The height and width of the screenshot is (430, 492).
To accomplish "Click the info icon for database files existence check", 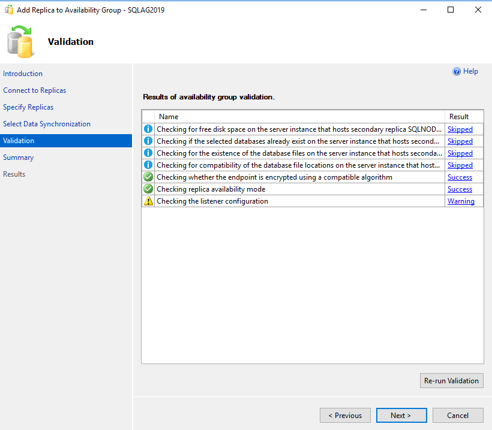I will coord(148,153).
